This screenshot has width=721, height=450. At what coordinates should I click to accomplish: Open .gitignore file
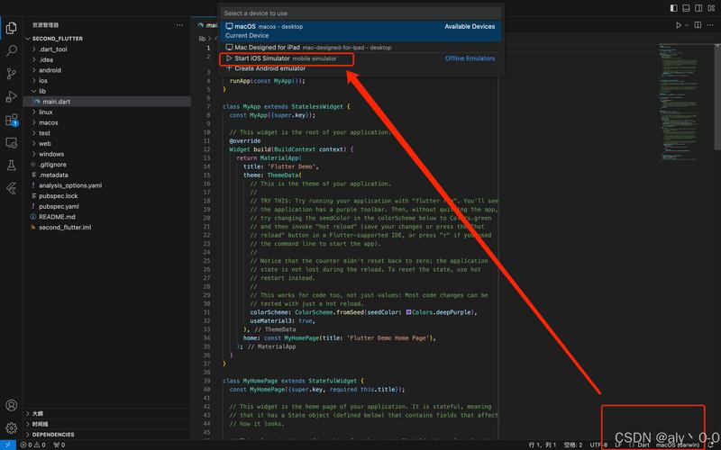(106, 165)
